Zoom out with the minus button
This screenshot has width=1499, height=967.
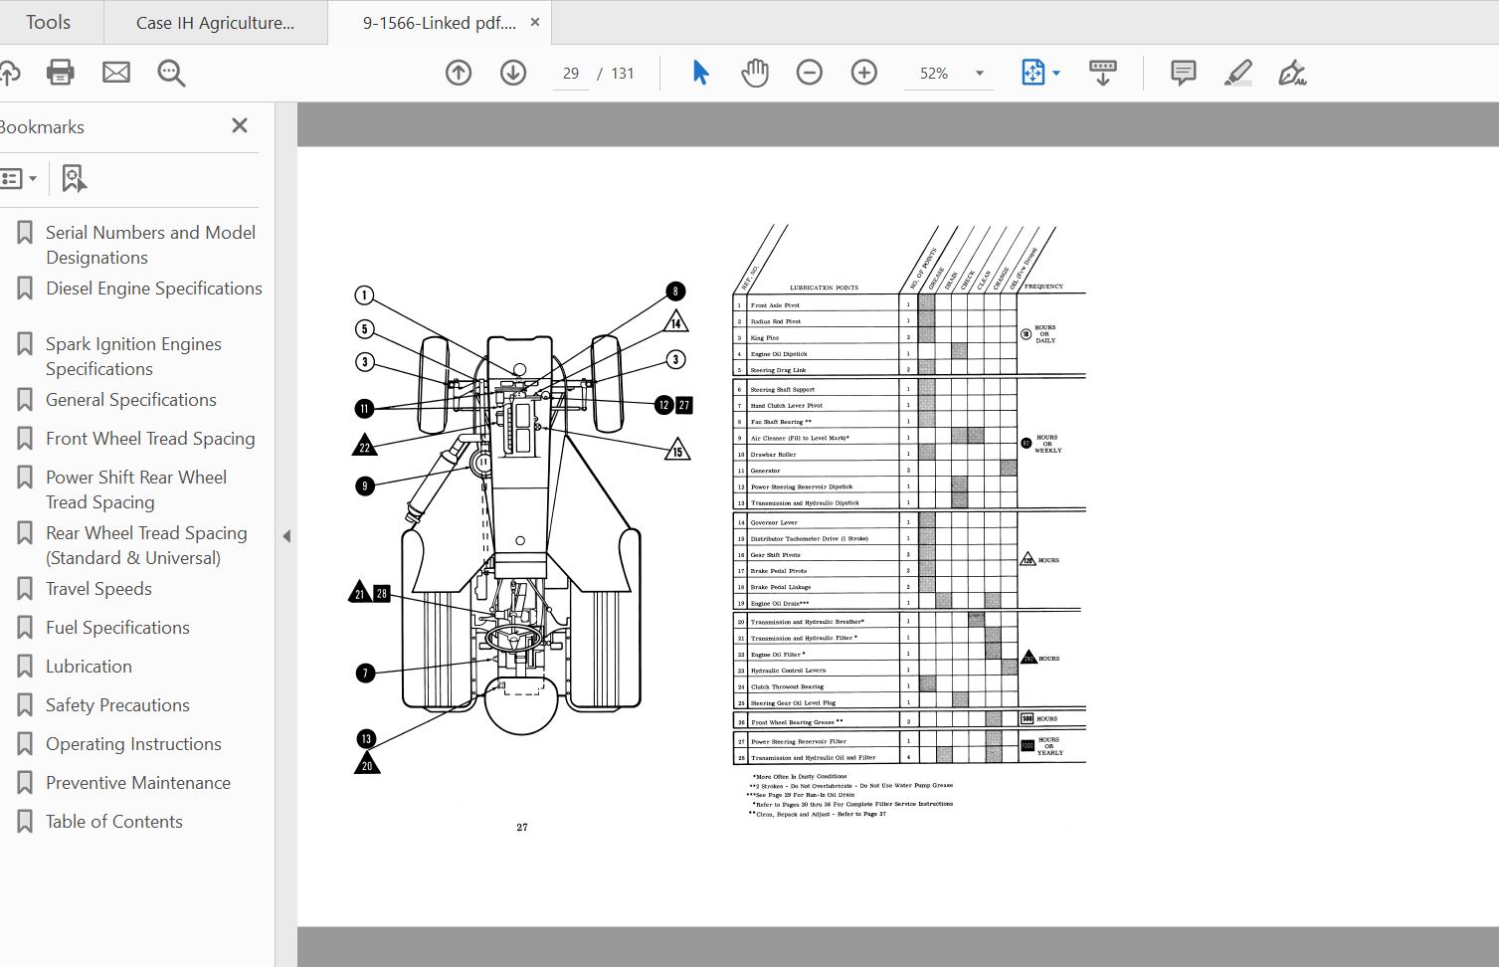coord(810,73)
